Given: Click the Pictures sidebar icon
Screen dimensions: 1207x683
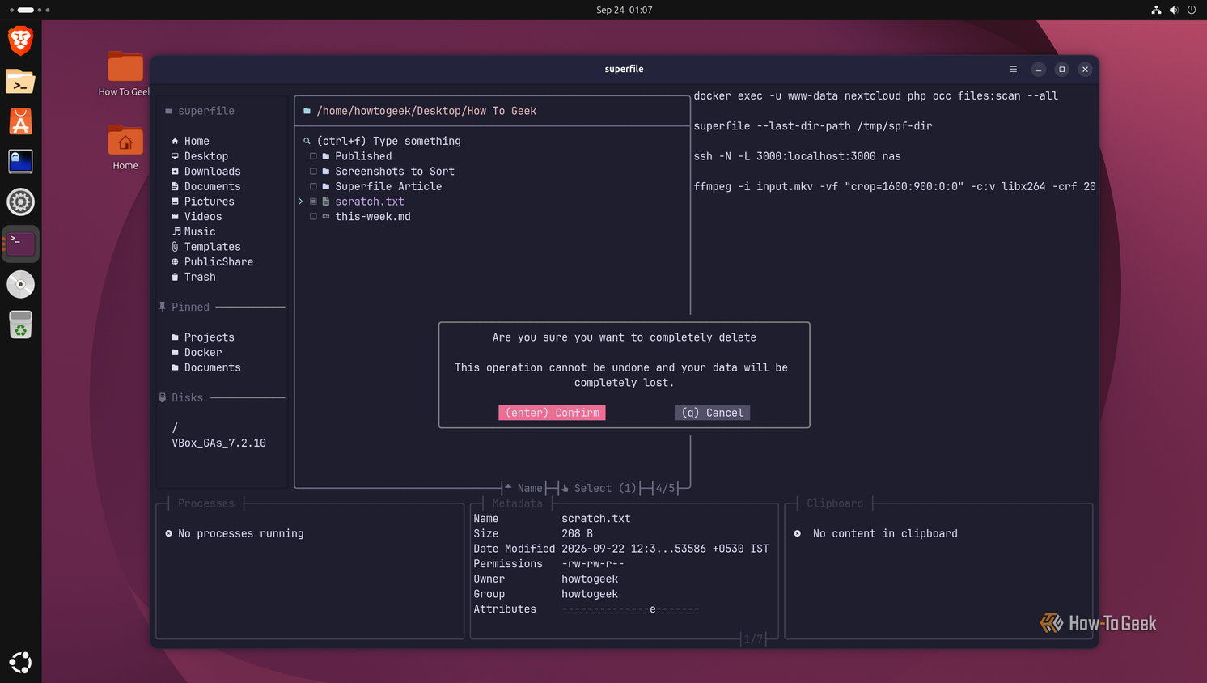Looking at the screenshot, I should pyautogui.click(x=175, y=202).
